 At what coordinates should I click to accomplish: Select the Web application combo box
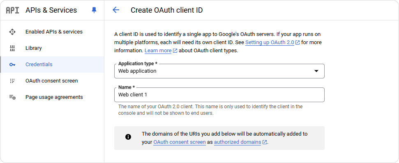click(x=219, y=71)
